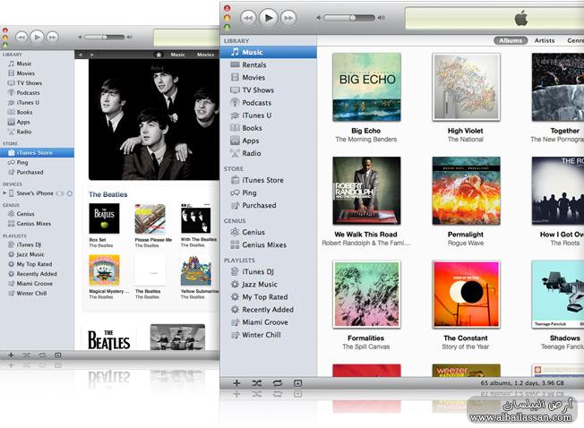Viewport: 584px width, 428px height.
Task: Click the volume slider in back window
Action: [x=104, y=38]
